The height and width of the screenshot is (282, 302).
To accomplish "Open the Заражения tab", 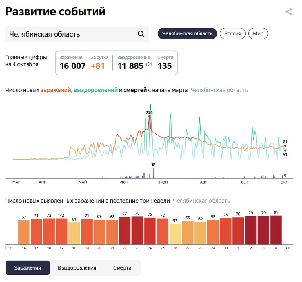I will point(28,267).
